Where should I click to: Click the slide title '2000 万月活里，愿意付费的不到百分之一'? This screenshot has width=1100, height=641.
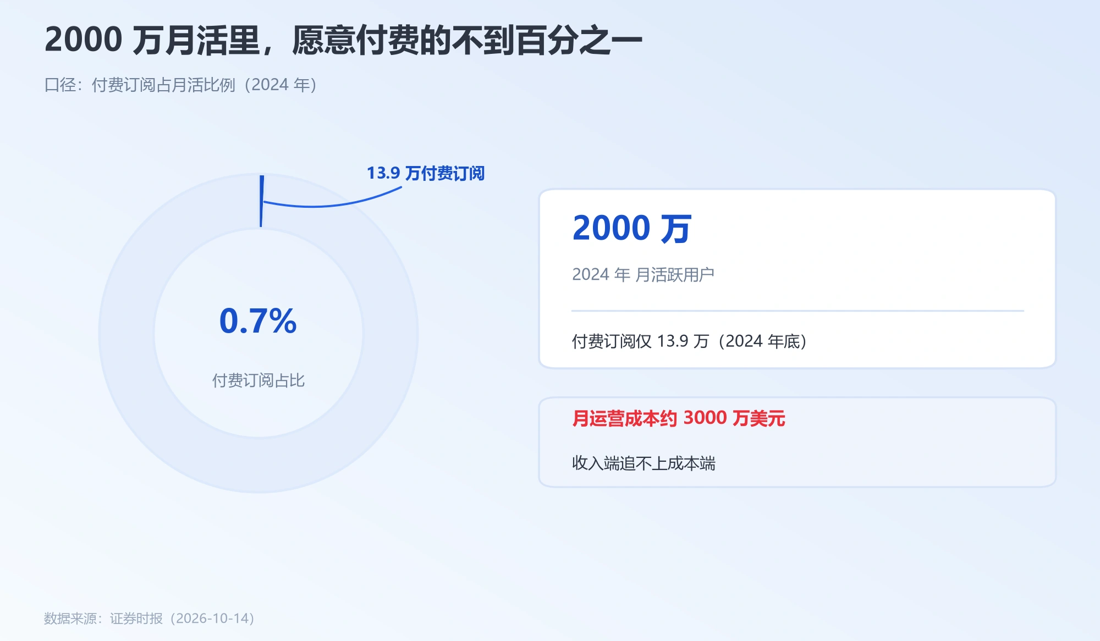[343, 40]
